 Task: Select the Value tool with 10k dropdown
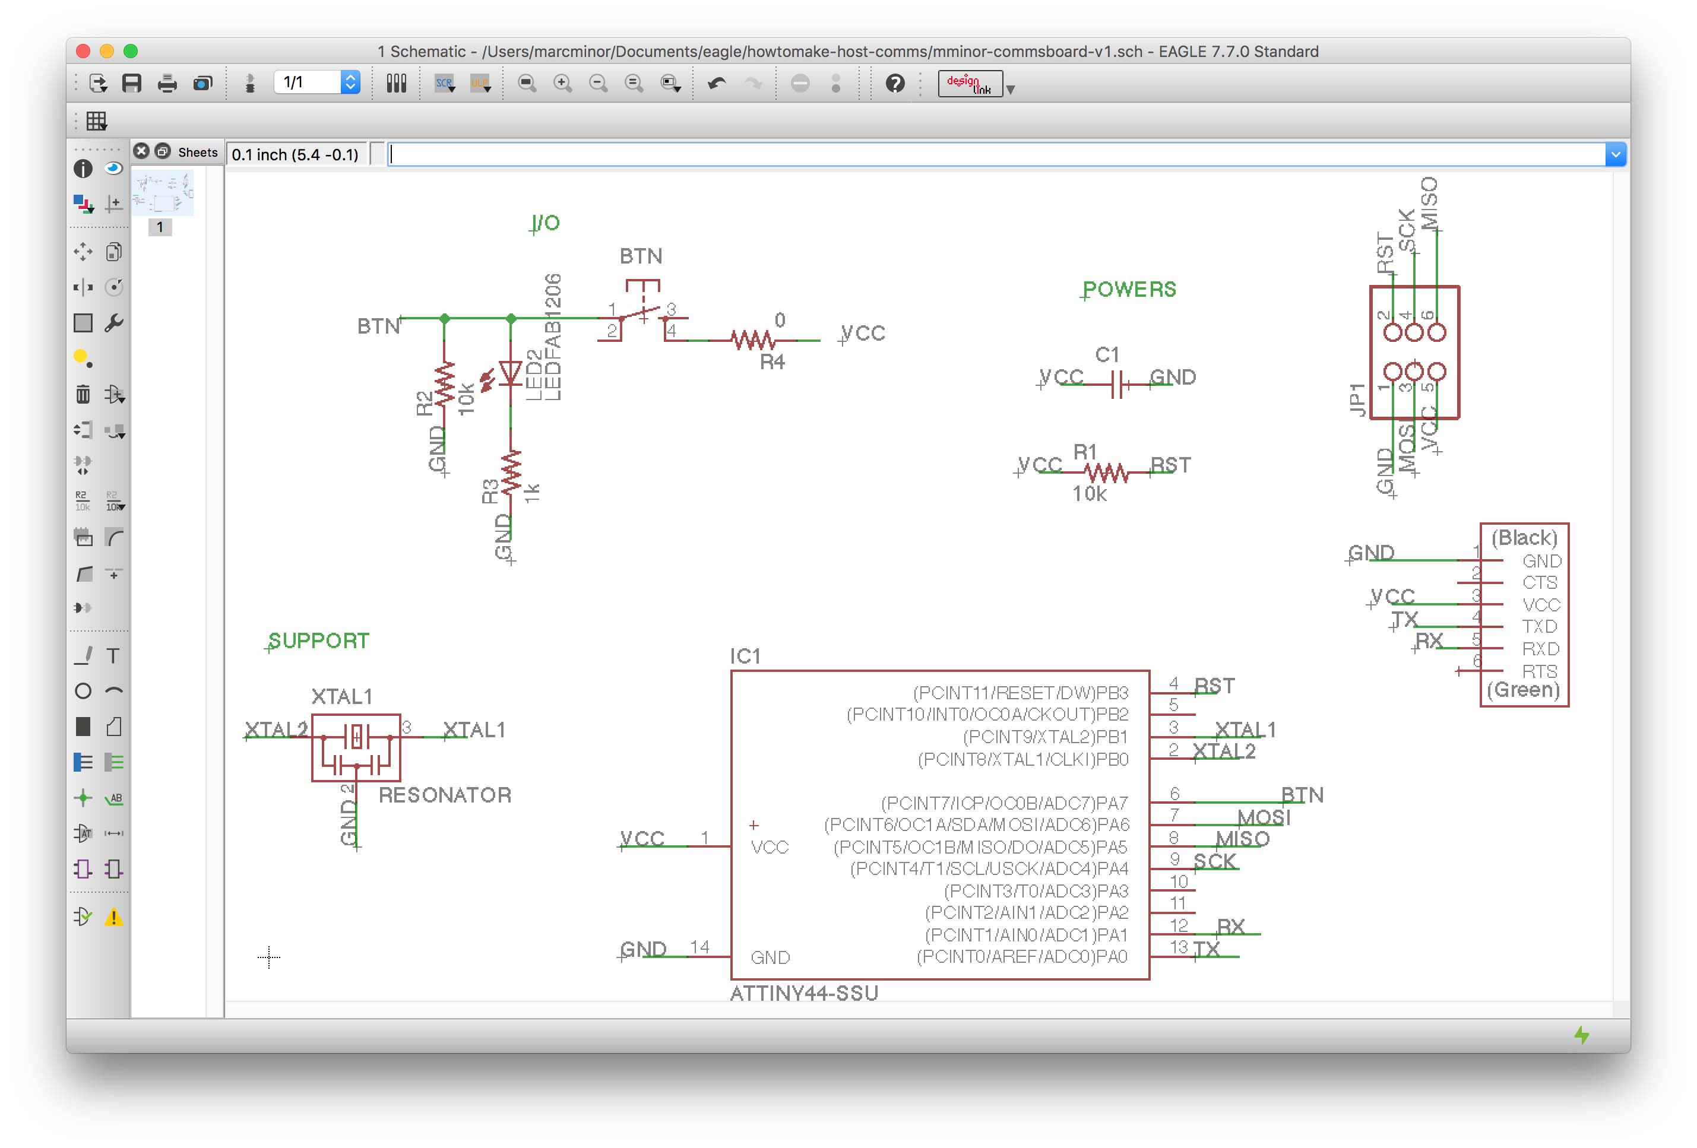tap(115, 500)
